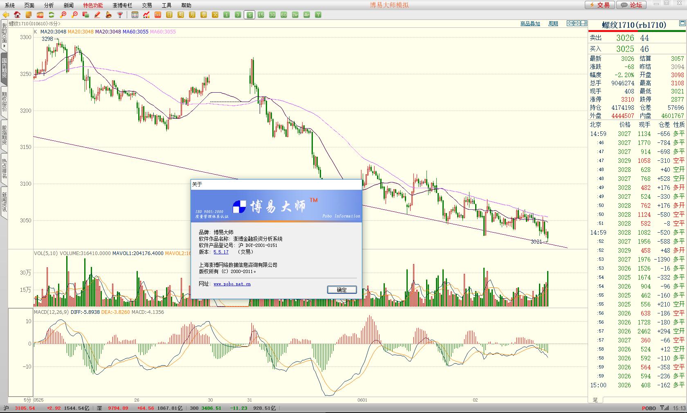Screen dimensions: 687x413
Task: Switch to daily 日 K-line period
Action: tap(169, 15)
